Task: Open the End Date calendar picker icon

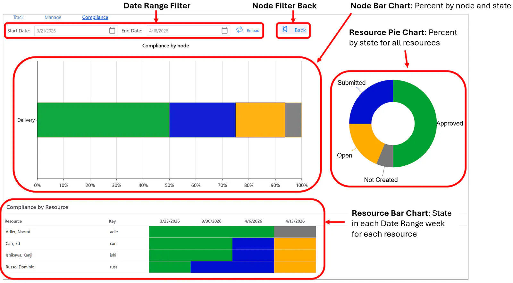Action: [x=224, y=30]
